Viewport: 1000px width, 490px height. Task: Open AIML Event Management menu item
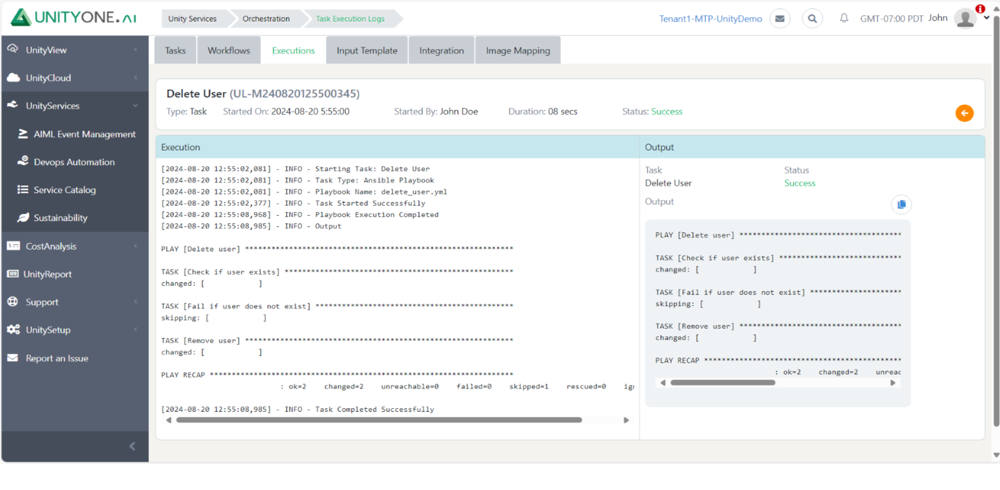75,134
